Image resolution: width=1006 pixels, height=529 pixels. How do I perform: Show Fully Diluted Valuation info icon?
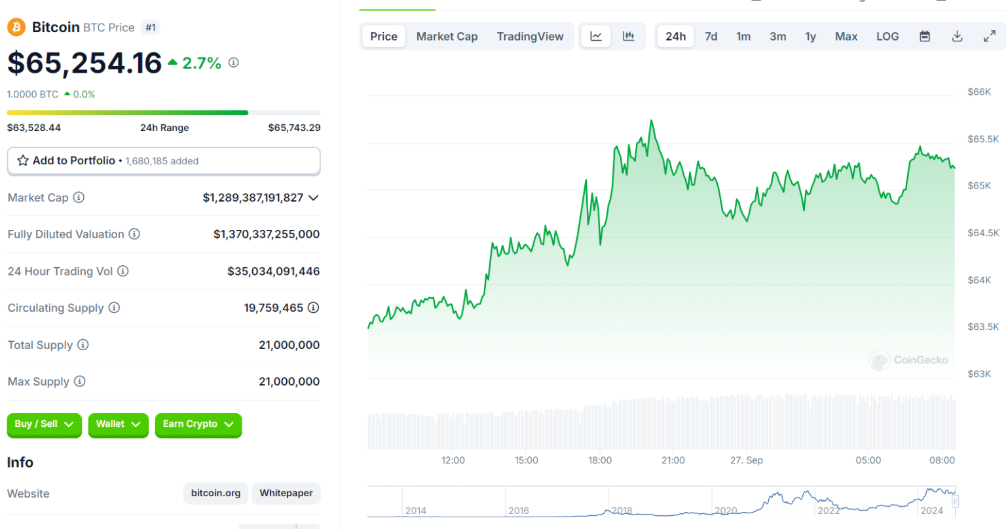(134, 234)
